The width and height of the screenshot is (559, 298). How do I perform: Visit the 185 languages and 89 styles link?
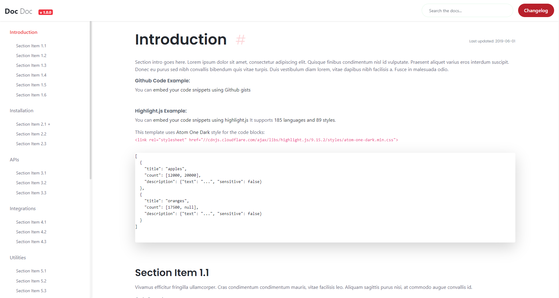304,120
